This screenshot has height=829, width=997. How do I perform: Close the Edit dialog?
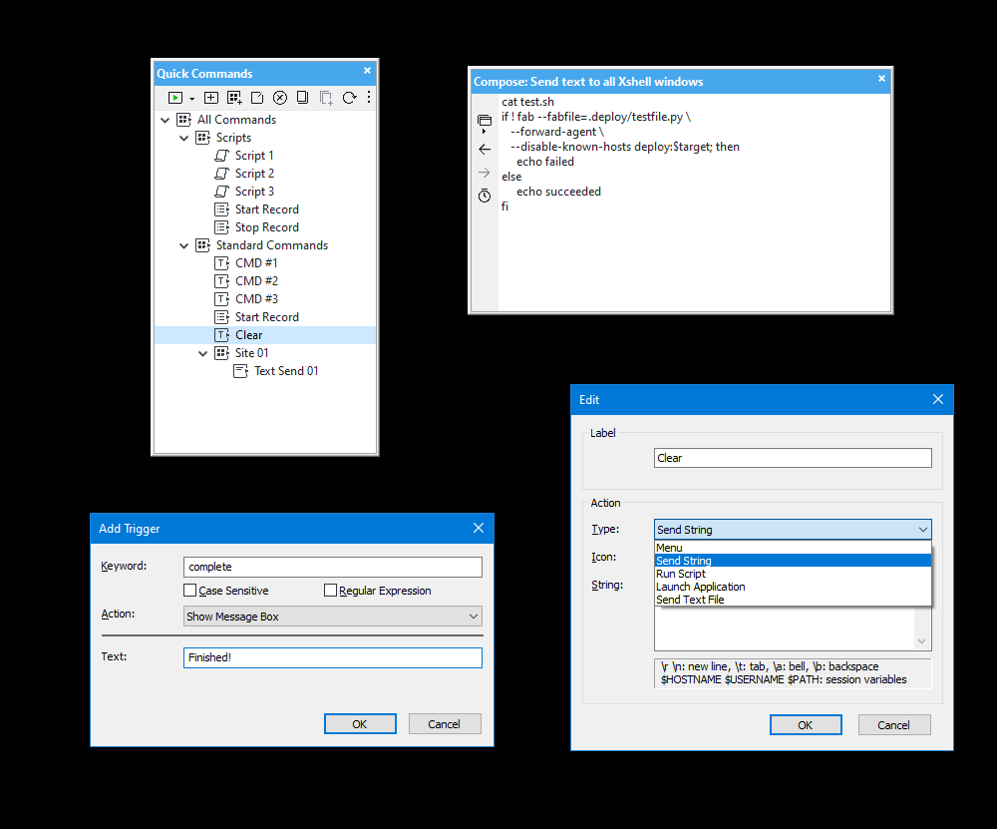pyautogui.click(x=938, y=400)
